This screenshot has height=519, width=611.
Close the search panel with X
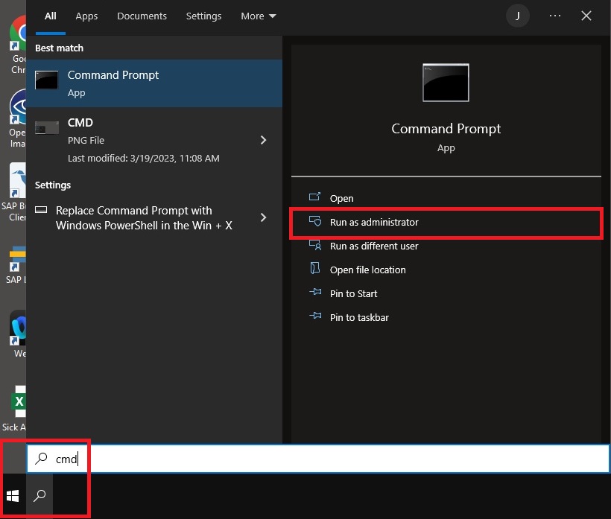click(586, 16)
